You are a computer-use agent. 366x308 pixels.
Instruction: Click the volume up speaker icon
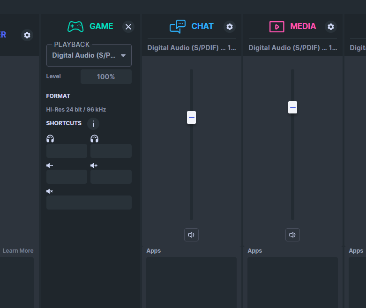pyautogui.click(x=94, y=165)
